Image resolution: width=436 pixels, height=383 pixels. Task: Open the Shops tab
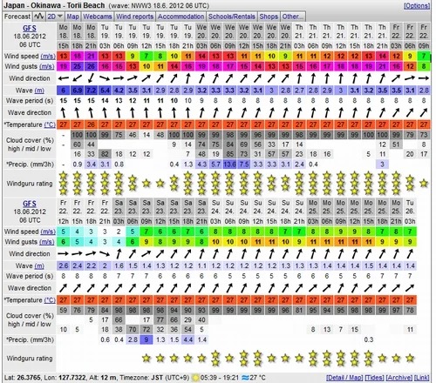269,17
